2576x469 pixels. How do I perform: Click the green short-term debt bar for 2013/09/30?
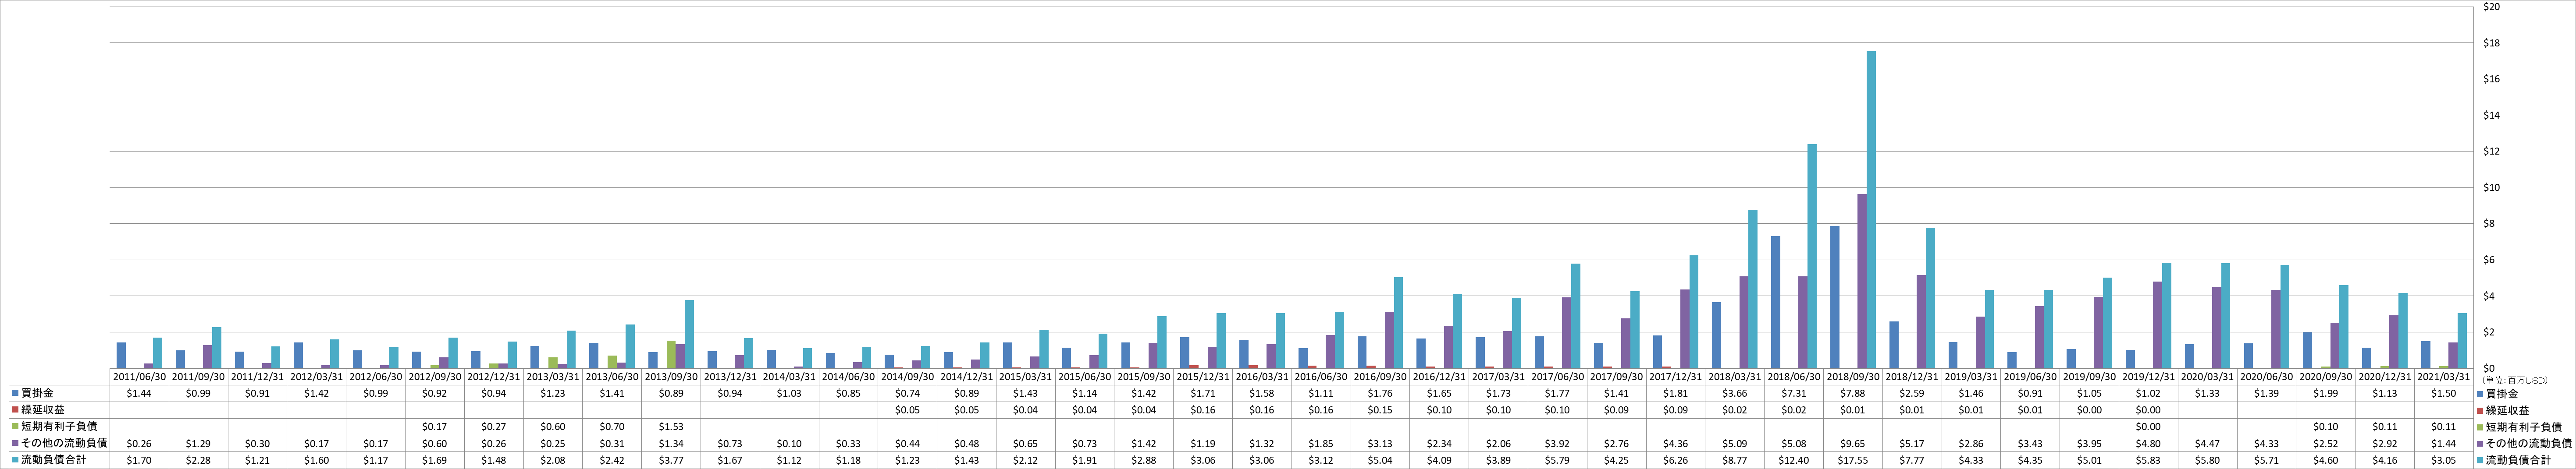coord(671,354)
